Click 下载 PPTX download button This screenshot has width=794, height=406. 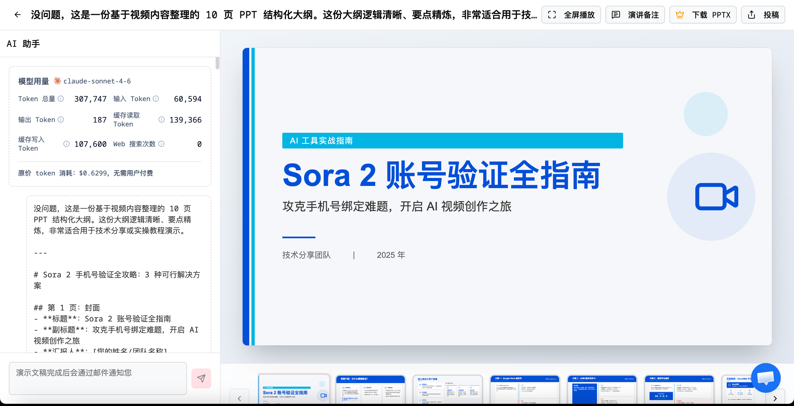[x=703, y=15]
